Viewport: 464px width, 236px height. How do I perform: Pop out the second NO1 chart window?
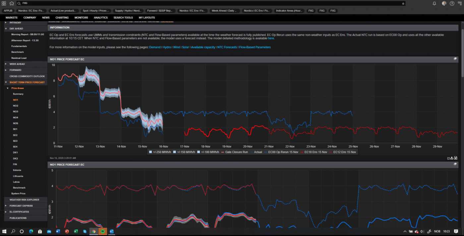455,164
